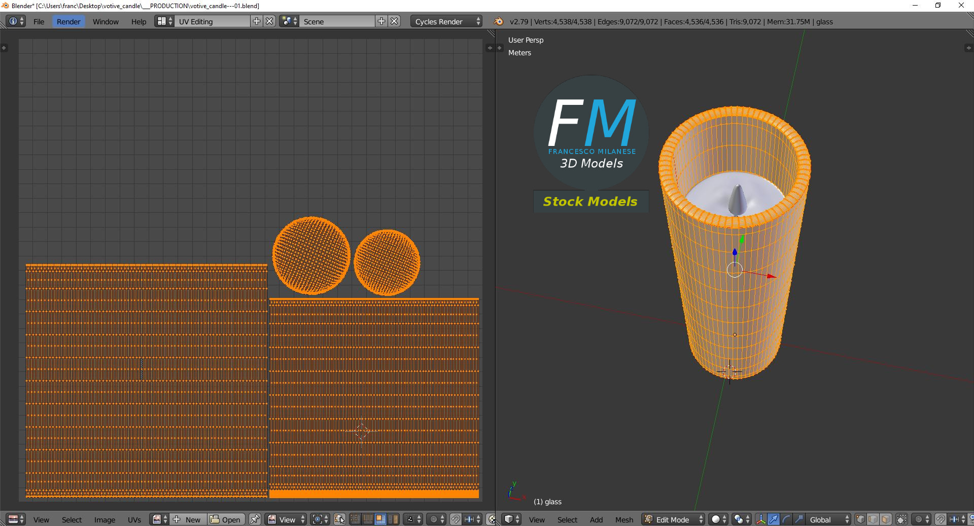Select mesh edge select mode
The image size is (974, 526).
point(873,519)
